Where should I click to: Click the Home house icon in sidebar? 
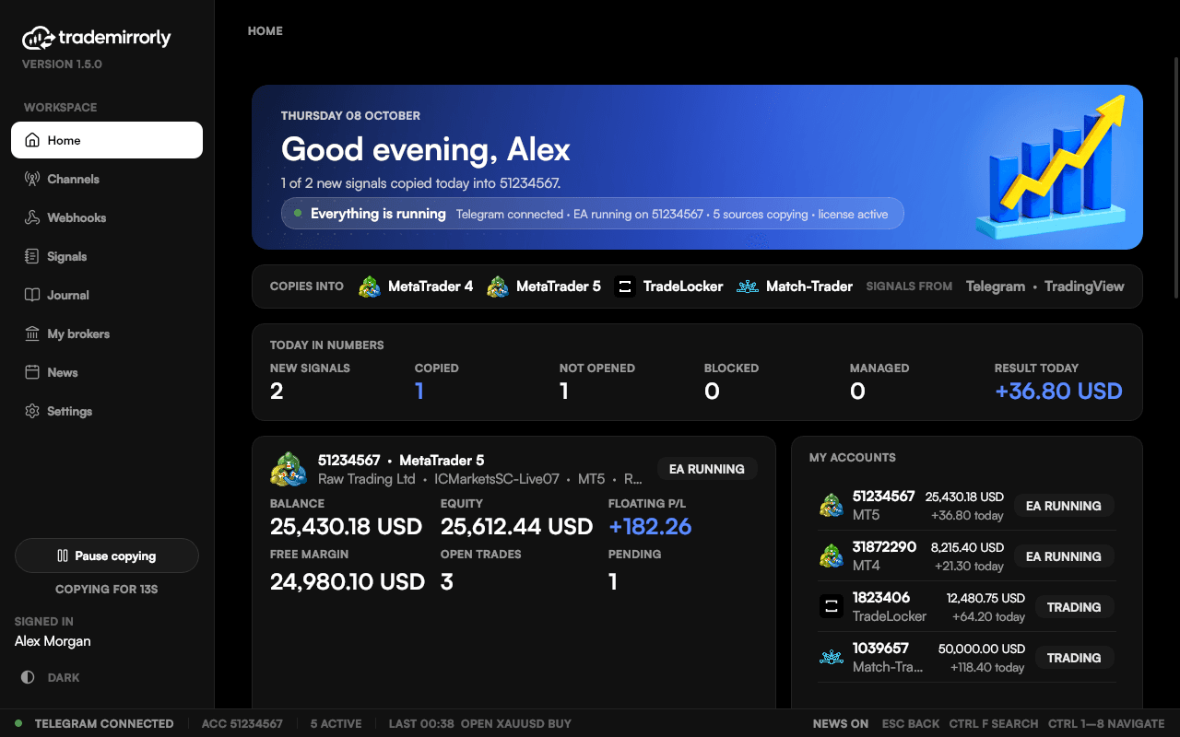tap(32, 140)
